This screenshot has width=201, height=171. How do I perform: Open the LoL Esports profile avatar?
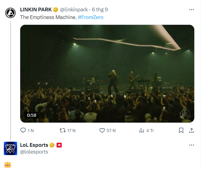click(10, 148)
